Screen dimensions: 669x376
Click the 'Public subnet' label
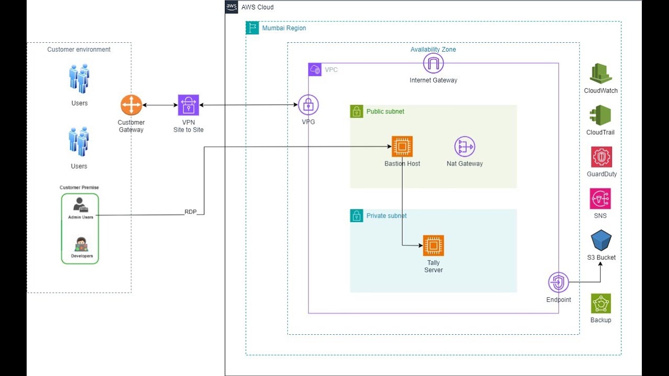385,112
